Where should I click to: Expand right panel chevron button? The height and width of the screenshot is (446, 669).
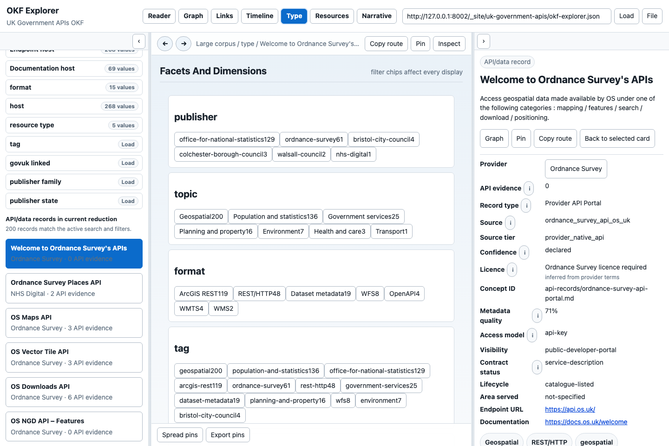[x=484, y=41]
